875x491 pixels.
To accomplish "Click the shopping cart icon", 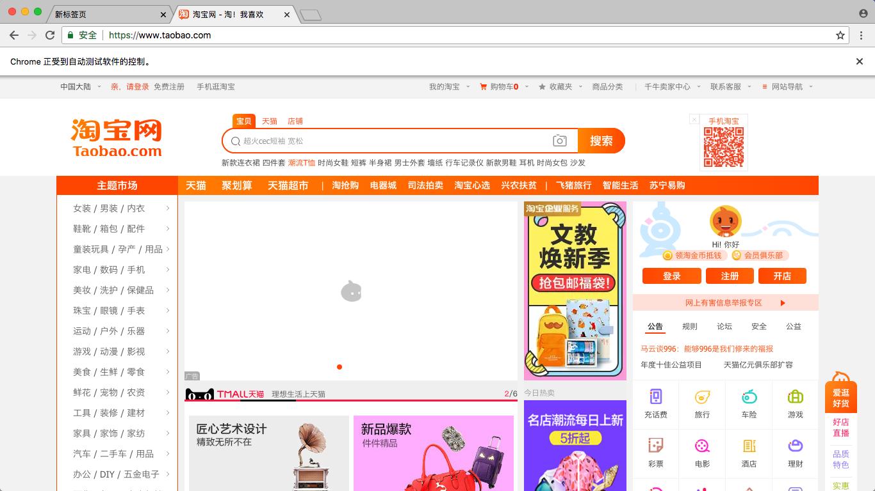I will tap(484, 87).
